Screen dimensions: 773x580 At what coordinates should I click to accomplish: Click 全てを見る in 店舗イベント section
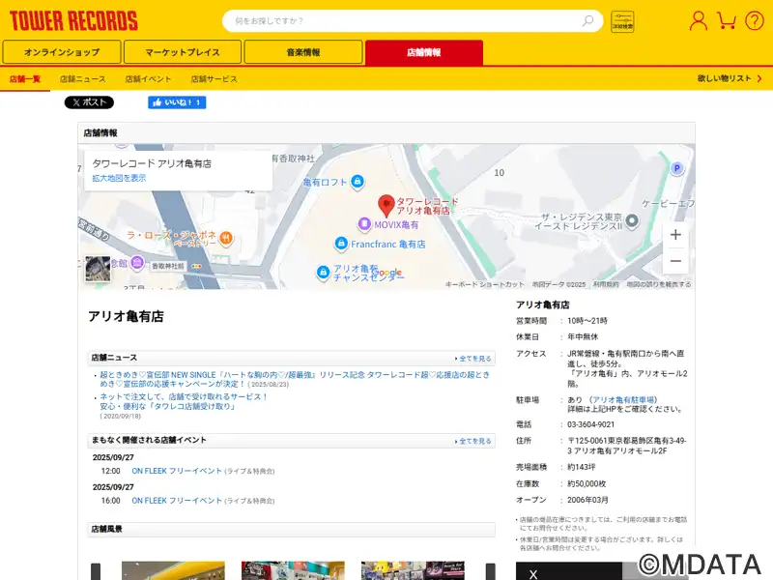473,442
